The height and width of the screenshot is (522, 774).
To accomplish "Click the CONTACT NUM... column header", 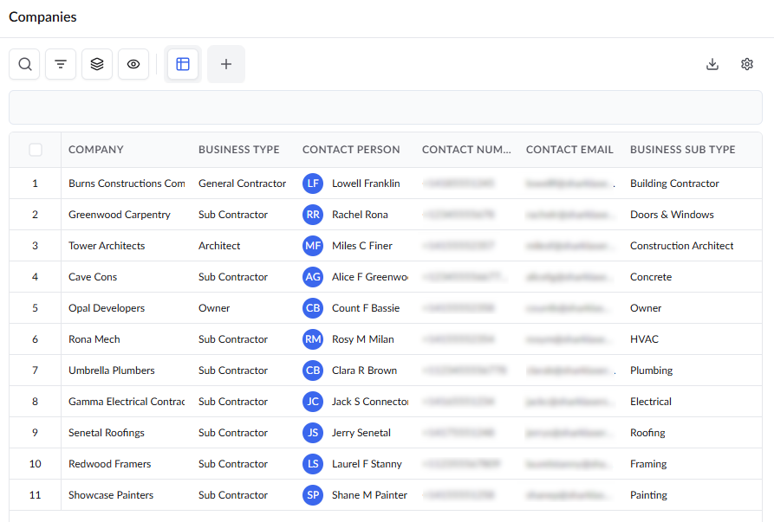I will point(466,150).
